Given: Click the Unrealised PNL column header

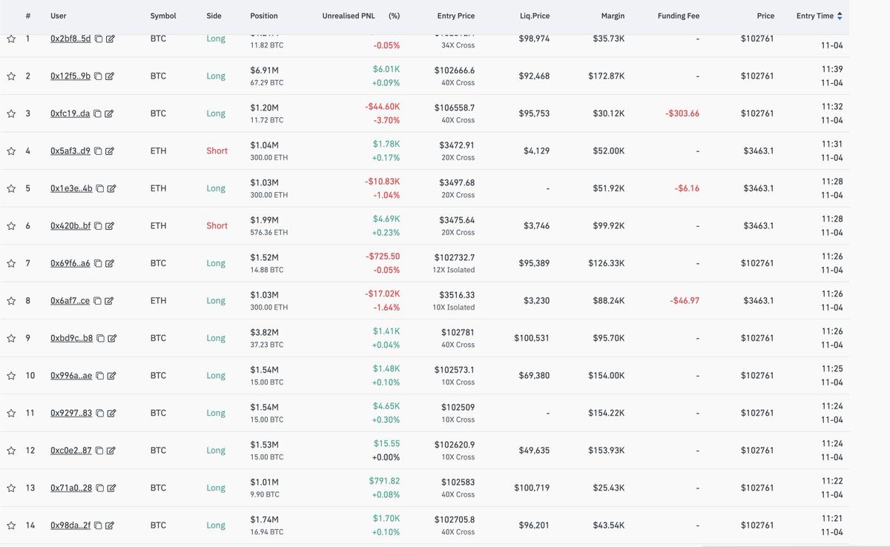Looking at the screenshot, I should 349,16.
